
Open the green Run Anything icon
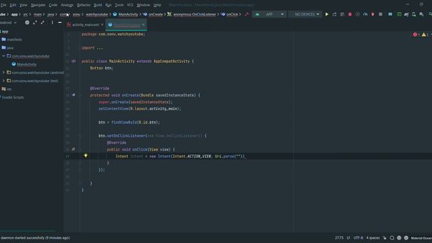(x=399, y=14)
